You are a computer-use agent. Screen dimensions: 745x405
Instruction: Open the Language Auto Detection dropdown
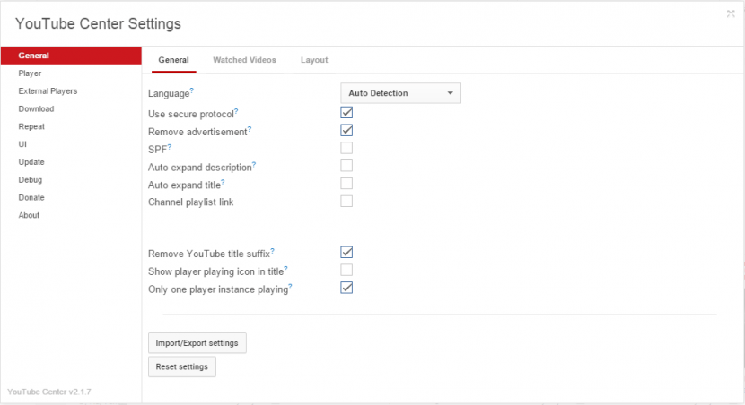pos(400,93)
